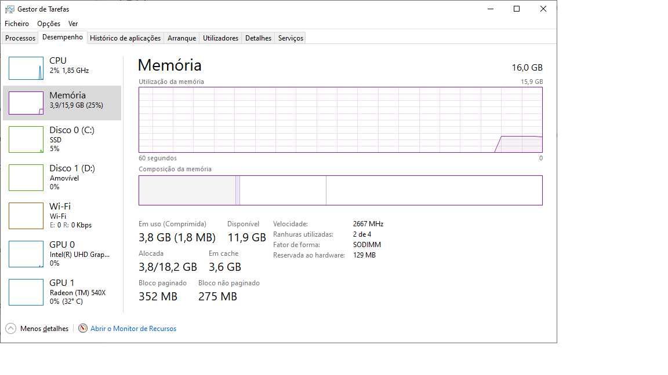This screenshot has height=375, width=668.
Task: Select the GPU 1 graph thumbnail
Action: tap(26, 292)
